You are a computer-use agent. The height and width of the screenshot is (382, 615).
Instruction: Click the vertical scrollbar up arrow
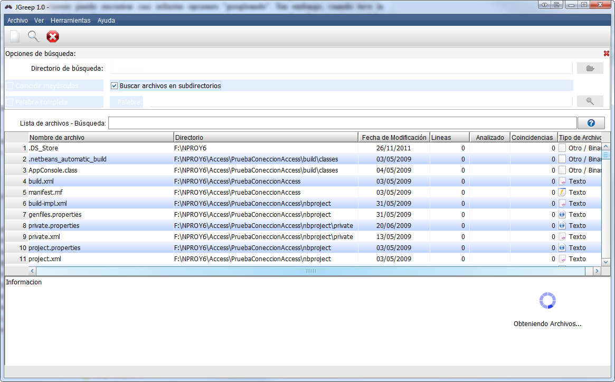coord(606,146)
